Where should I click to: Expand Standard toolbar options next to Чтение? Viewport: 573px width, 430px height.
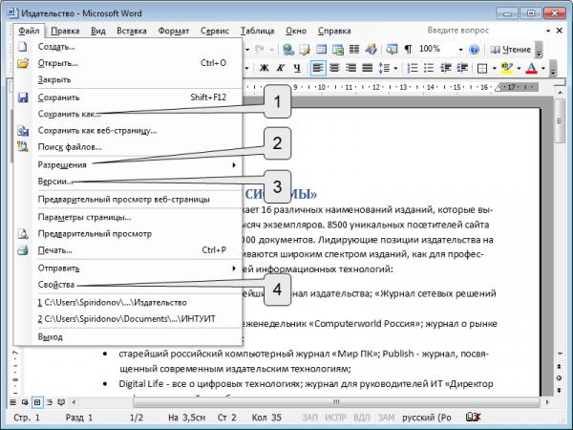click(539, 50)
